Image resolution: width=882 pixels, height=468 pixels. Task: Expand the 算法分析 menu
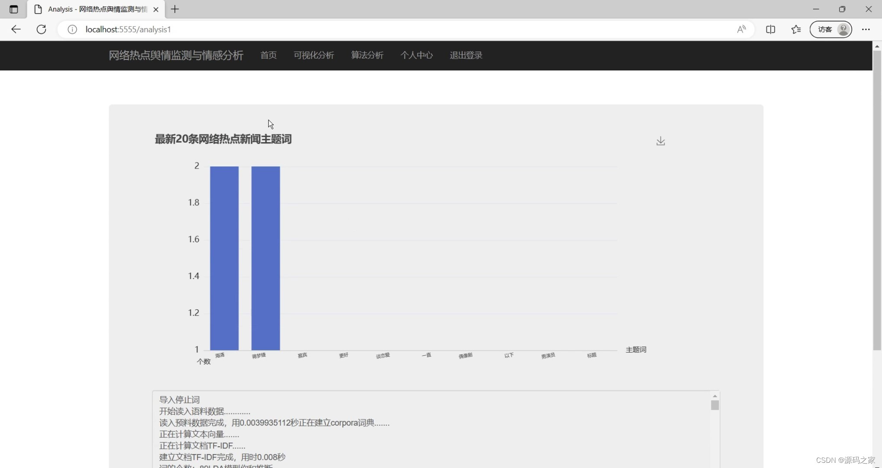(367, 55)
